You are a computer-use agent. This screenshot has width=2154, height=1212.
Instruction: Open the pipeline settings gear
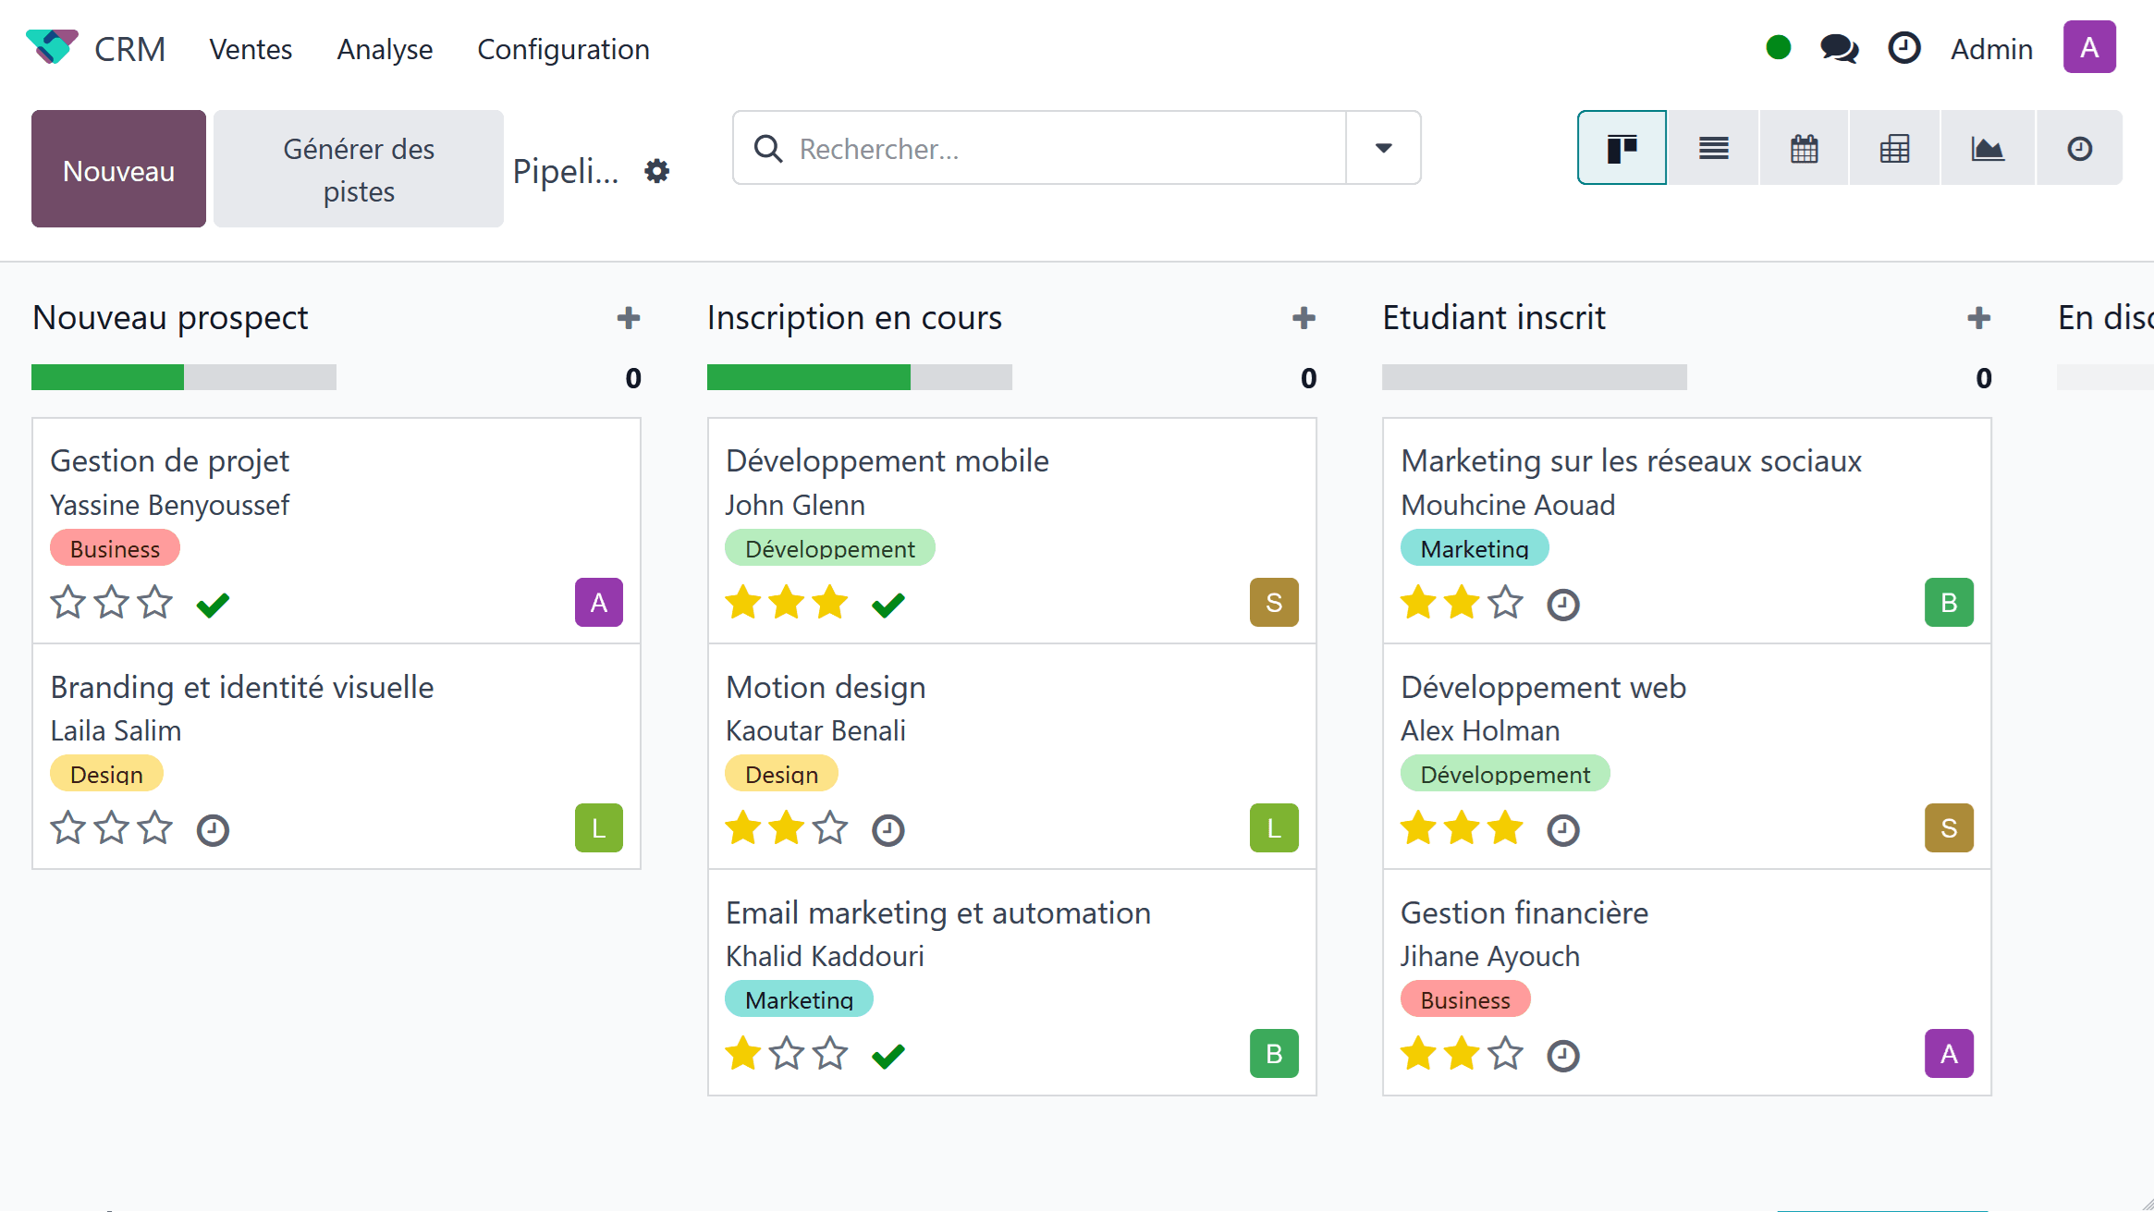[657, 171]
